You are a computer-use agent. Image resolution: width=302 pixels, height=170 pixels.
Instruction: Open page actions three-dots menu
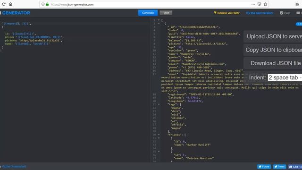(253, 4)
